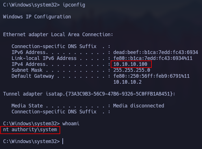Click the Media State label
Viewport: 202px width, 149px height.
[x=27, y=106]
